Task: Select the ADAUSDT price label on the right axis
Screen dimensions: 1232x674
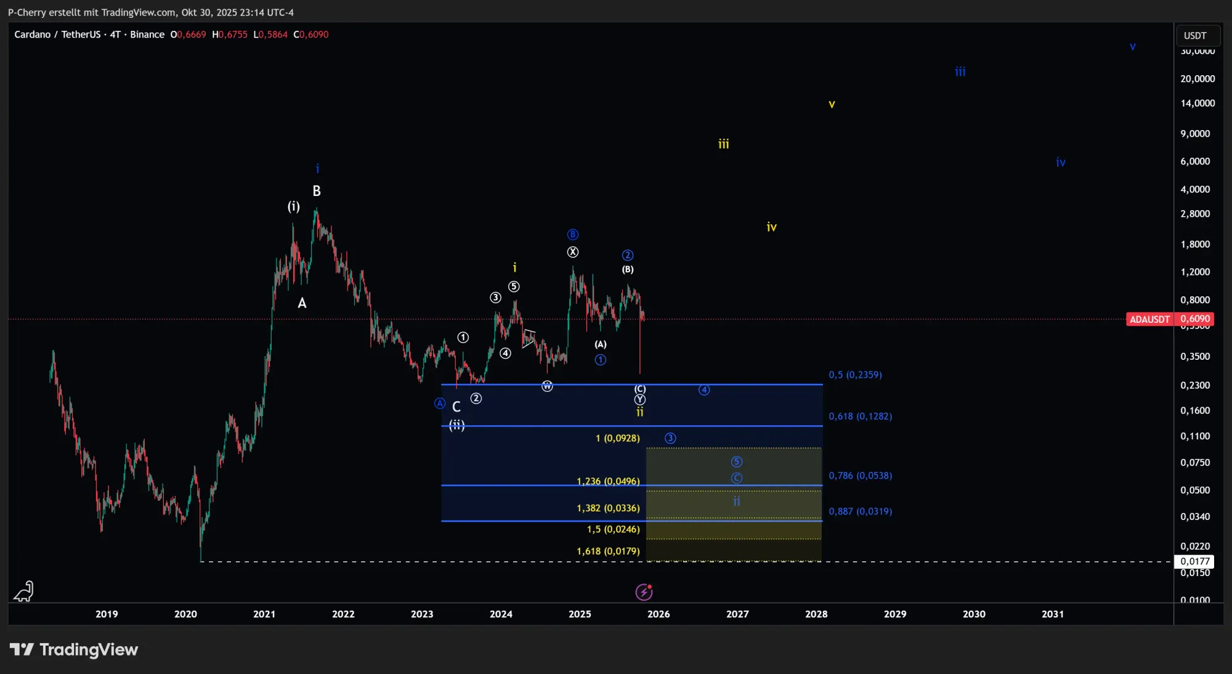Action: pos(1149,319)
